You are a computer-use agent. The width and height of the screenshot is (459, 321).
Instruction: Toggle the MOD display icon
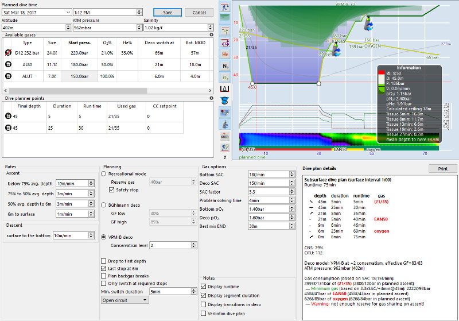(x=225, y=136)
